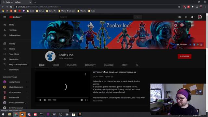The image size is (208, 117).
Task: Enter fullscreen on the featured video
Action: click(86, 100)
